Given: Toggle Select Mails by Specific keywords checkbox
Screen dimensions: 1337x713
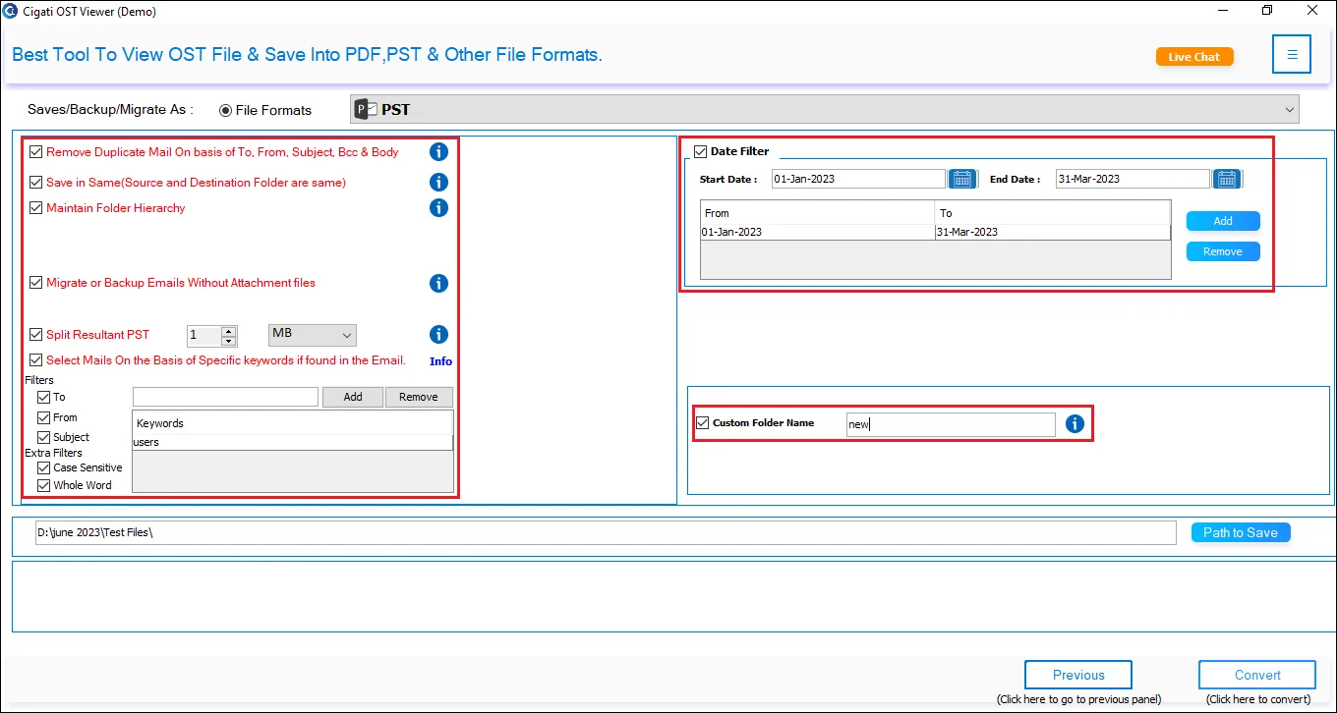Looking at the screenshot, I should pos(36,360).
